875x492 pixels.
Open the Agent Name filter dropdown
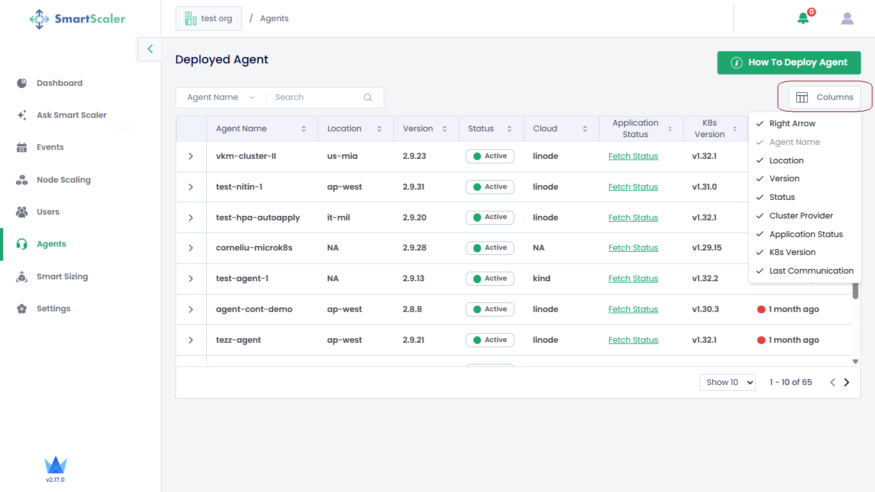pos(221,97)
